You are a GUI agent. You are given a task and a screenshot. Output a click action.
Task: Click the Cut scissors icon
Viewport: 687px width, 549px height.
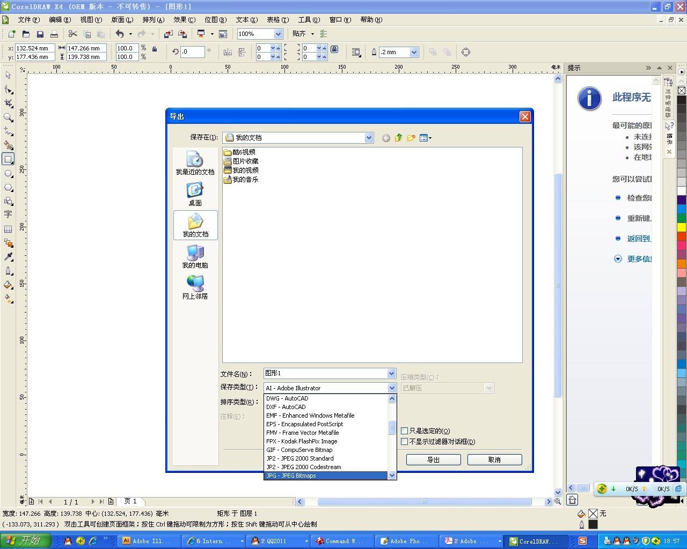[73, 34]
